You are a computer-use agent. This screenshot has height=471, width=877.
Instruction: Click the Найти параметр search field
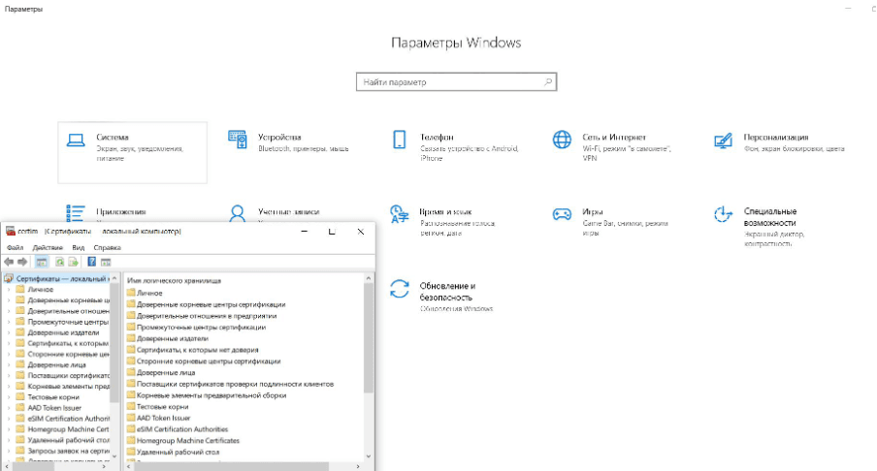click(456, 82)
